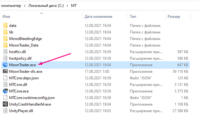The image size is (199, 119).
Task: Open the lib folder icon
Action: tap(5, 32)
